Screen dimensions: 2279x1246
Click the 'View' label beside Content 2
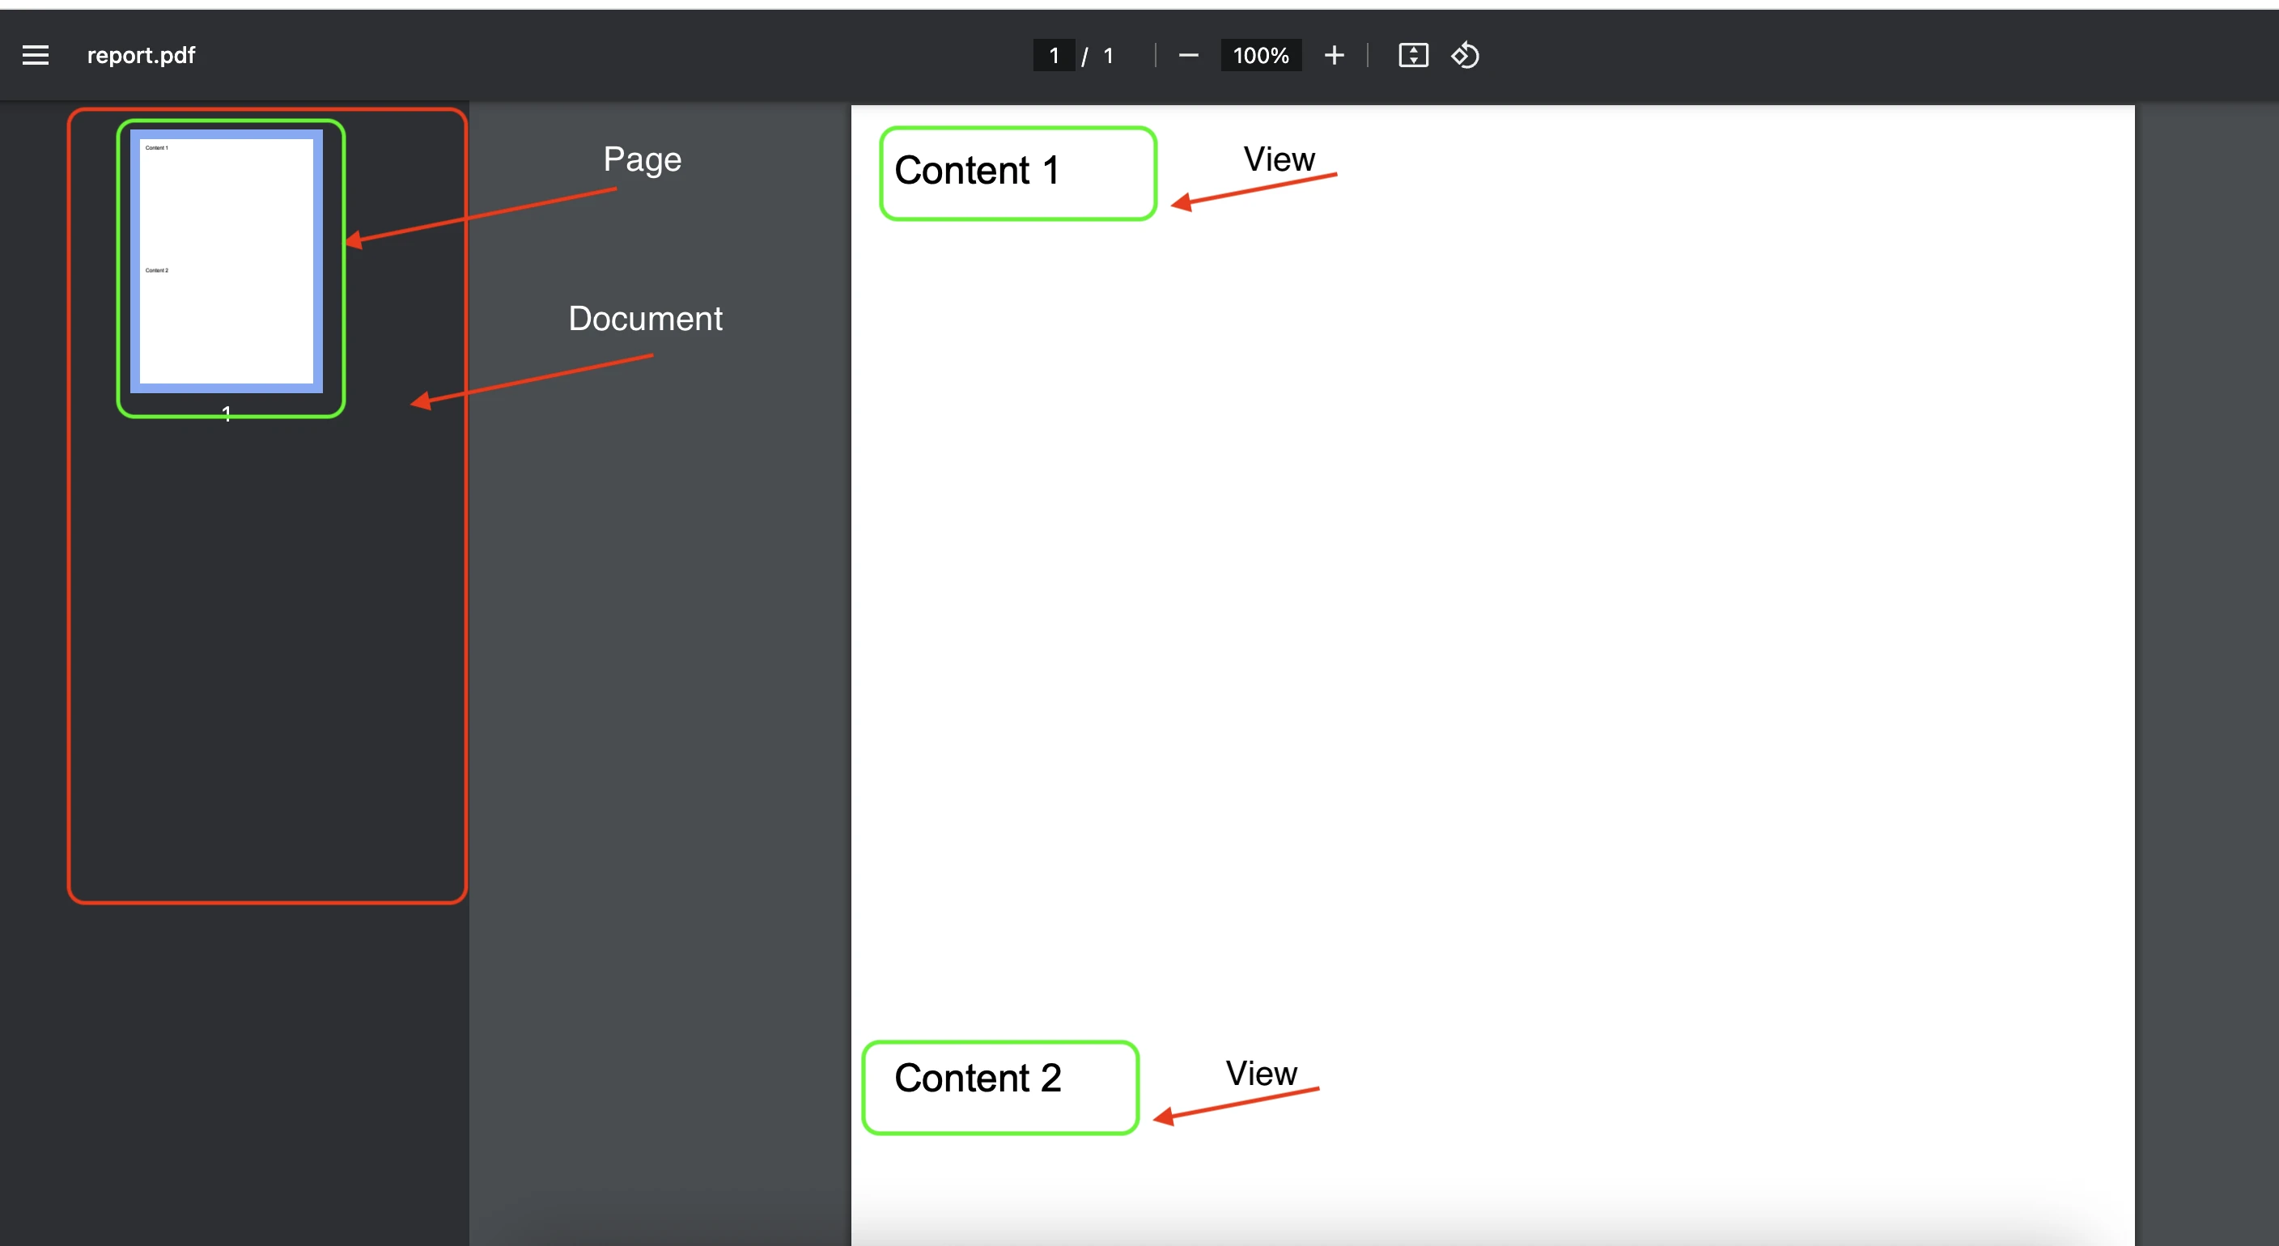tap(1261, 1074)
